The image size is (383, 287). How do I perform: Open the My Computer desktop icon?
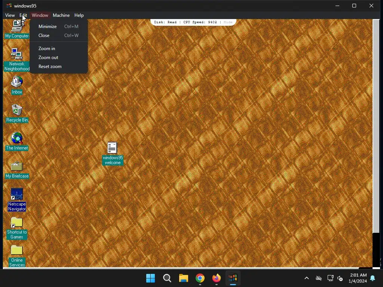point(16,29)
